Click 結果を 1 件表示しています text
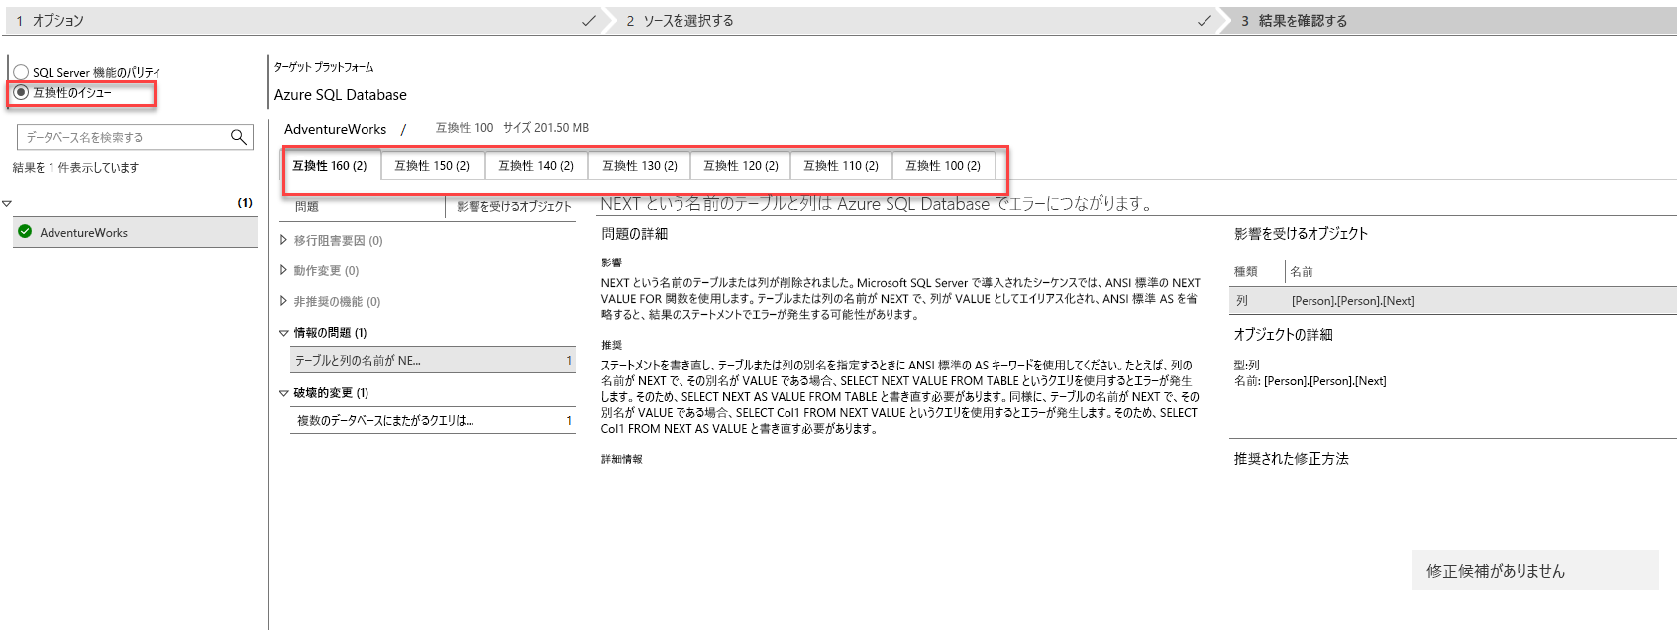The width and height of the screenshot is (1677, 630). (x=75, y=168)
